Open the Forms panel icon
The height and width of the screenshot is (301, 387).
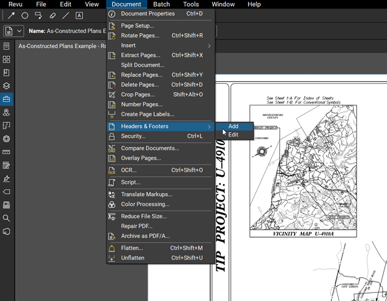coord(6,165)
